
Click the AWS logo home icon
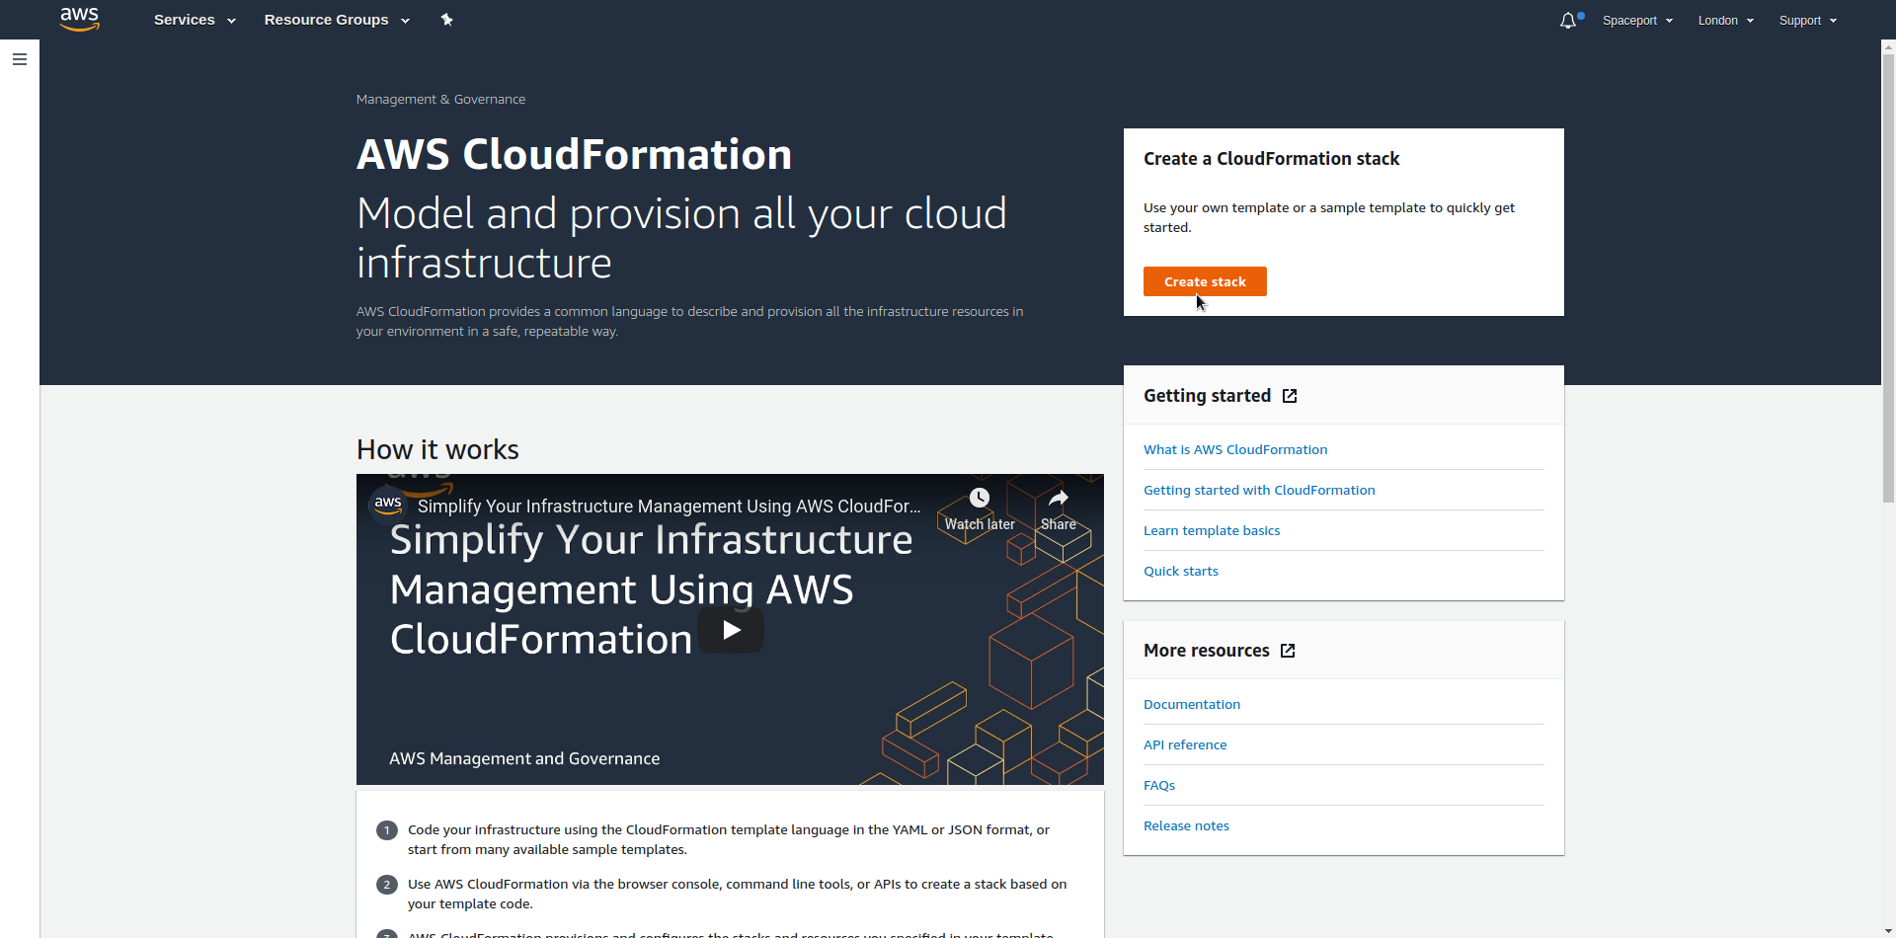tap(79, 19)
